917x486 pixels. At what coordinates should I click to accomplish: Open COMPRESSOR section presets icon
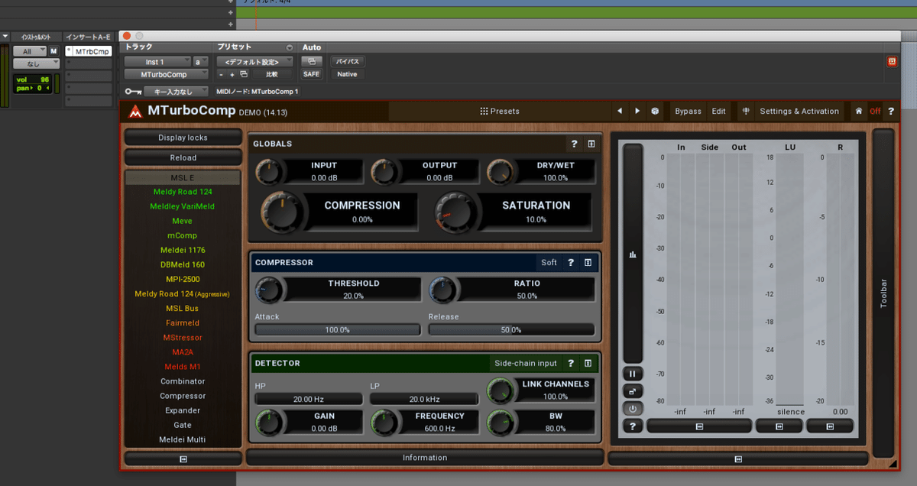click(588, 262)
